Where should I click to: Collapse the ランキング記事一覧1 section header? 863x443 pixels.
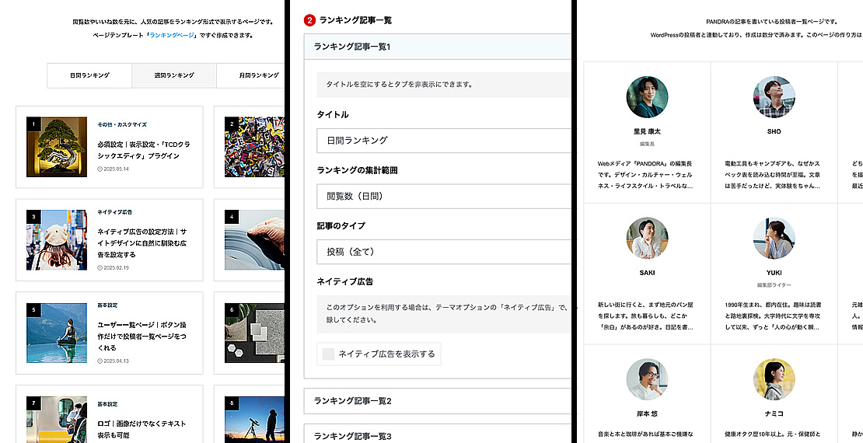click(438, 47)
